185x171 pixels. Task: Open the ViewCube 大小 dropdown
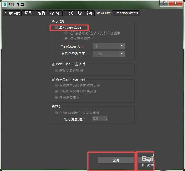(109, 46)
